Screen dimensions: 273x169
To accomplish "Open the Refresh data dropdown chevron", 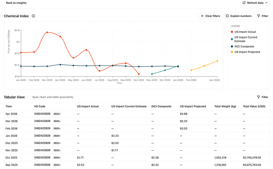I will (x=267, y=3).
